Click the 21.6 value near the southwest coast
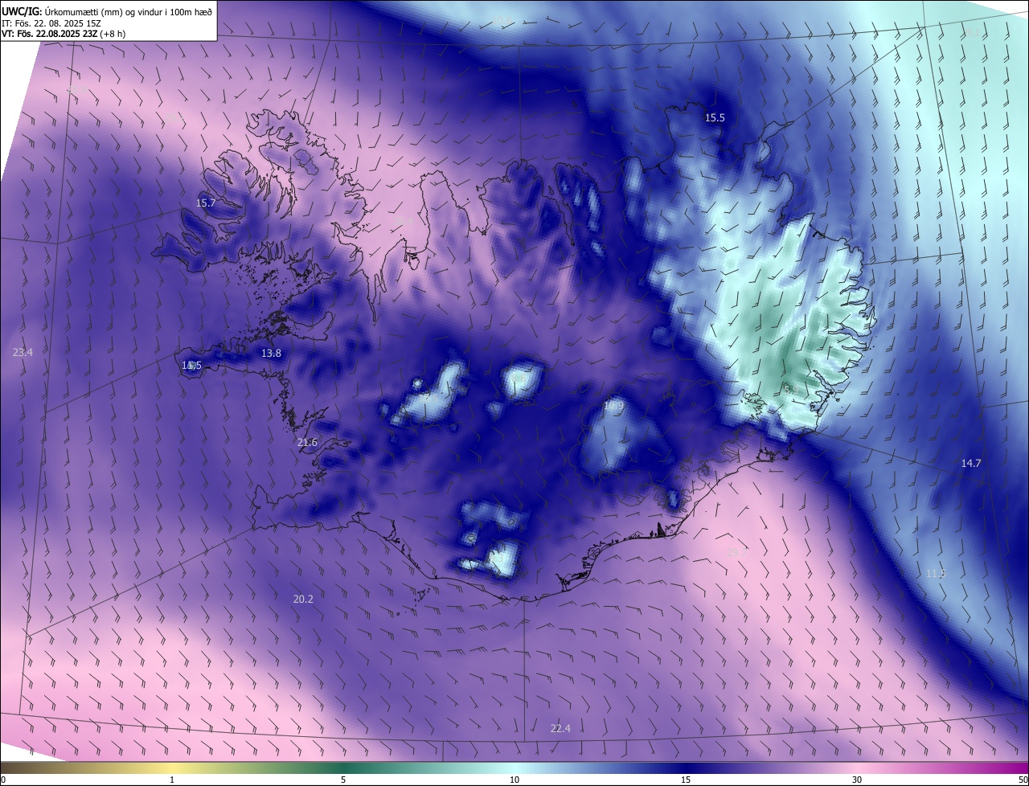The image size is (1029, 786). pyautogui.click(x=307, y=443)
